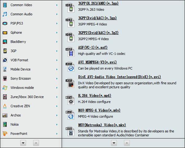Screen dimensions: 185x148
Task: Click the Nokia phone icon
Action: [x=5, y=124]
